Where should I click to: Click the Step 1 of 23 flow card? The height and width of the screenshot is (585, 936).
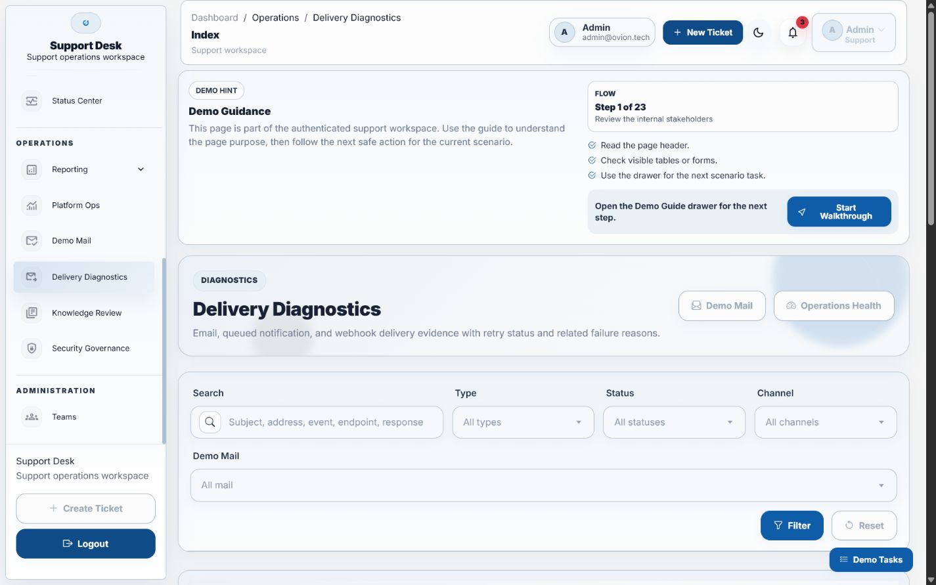click(x=743, y=106)
